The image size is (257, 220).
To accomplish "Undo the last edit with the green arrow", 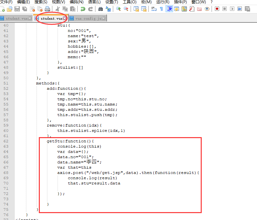I will (83, 9).
